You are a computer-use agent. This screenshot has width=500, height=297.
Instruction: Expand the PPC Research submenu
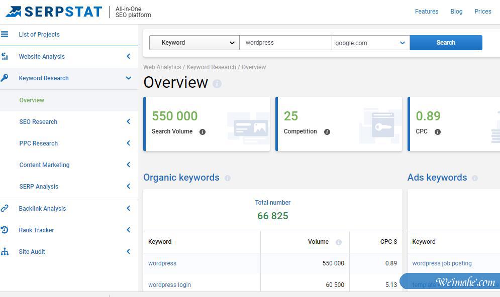coord(128,143)
